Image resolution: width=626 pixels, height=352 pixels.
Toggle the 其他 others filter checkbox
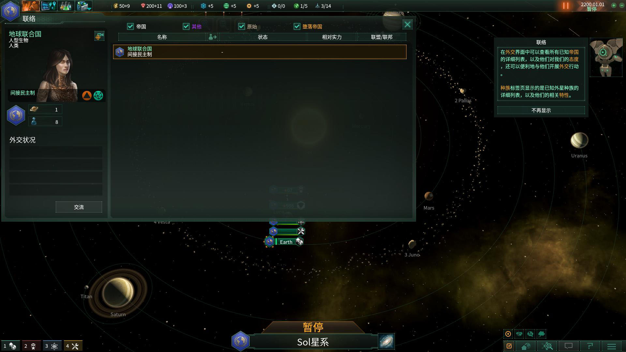coord(186,26)
